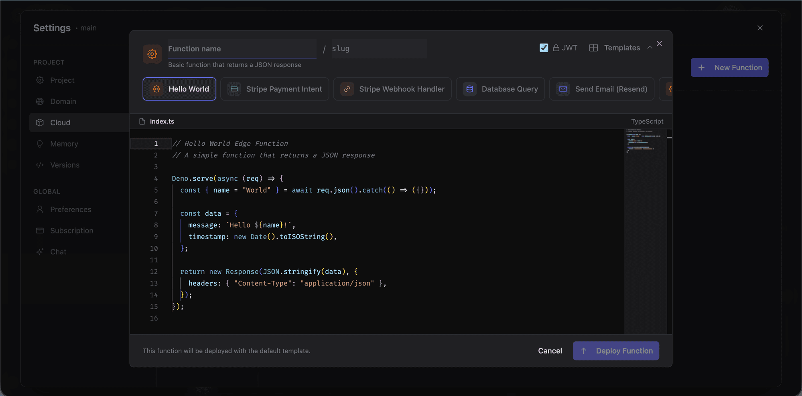
Task: Click the Deploy Function button
Action: click(616, 350)
